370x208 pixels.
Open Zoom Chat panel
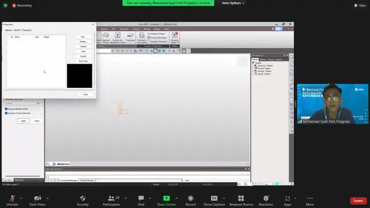[x=141, y=200]
